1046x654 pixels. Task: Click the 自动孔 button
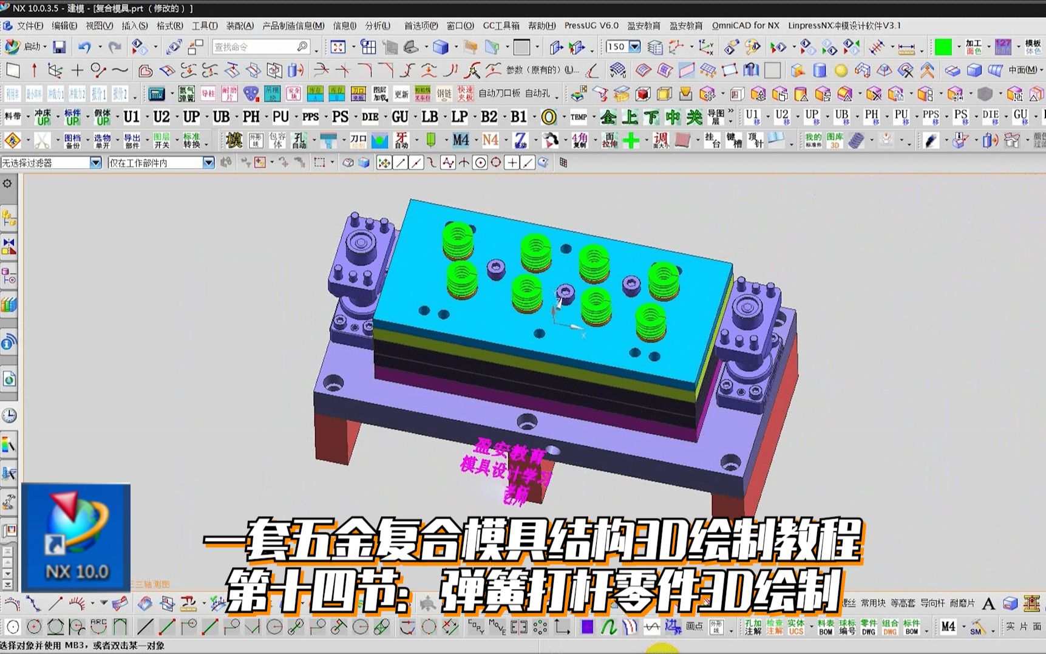537,94
